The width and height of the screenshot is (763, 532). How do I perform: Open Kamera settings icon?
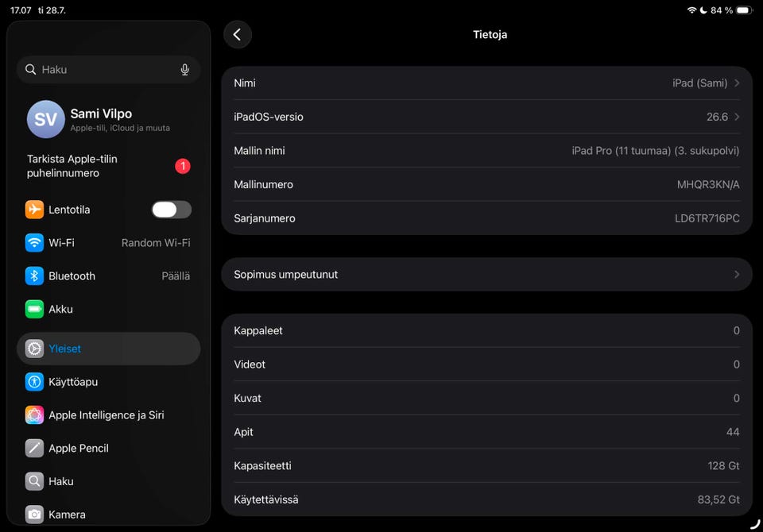click(x=34, y=514)
